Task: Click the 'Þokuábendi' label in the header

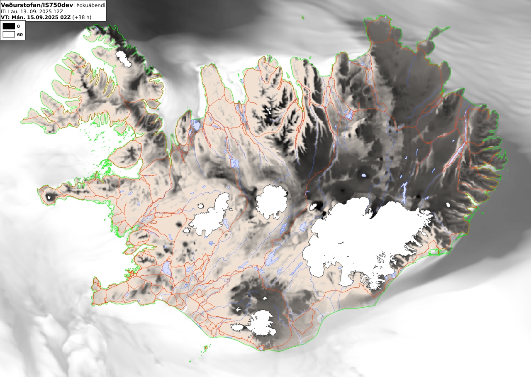Action: click(x=90, y=5)
